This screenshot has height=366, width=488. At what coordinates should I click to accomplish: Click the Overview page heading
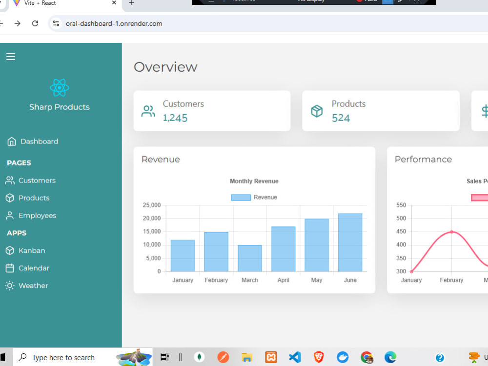pyautogui.click(x=165, y=67)
